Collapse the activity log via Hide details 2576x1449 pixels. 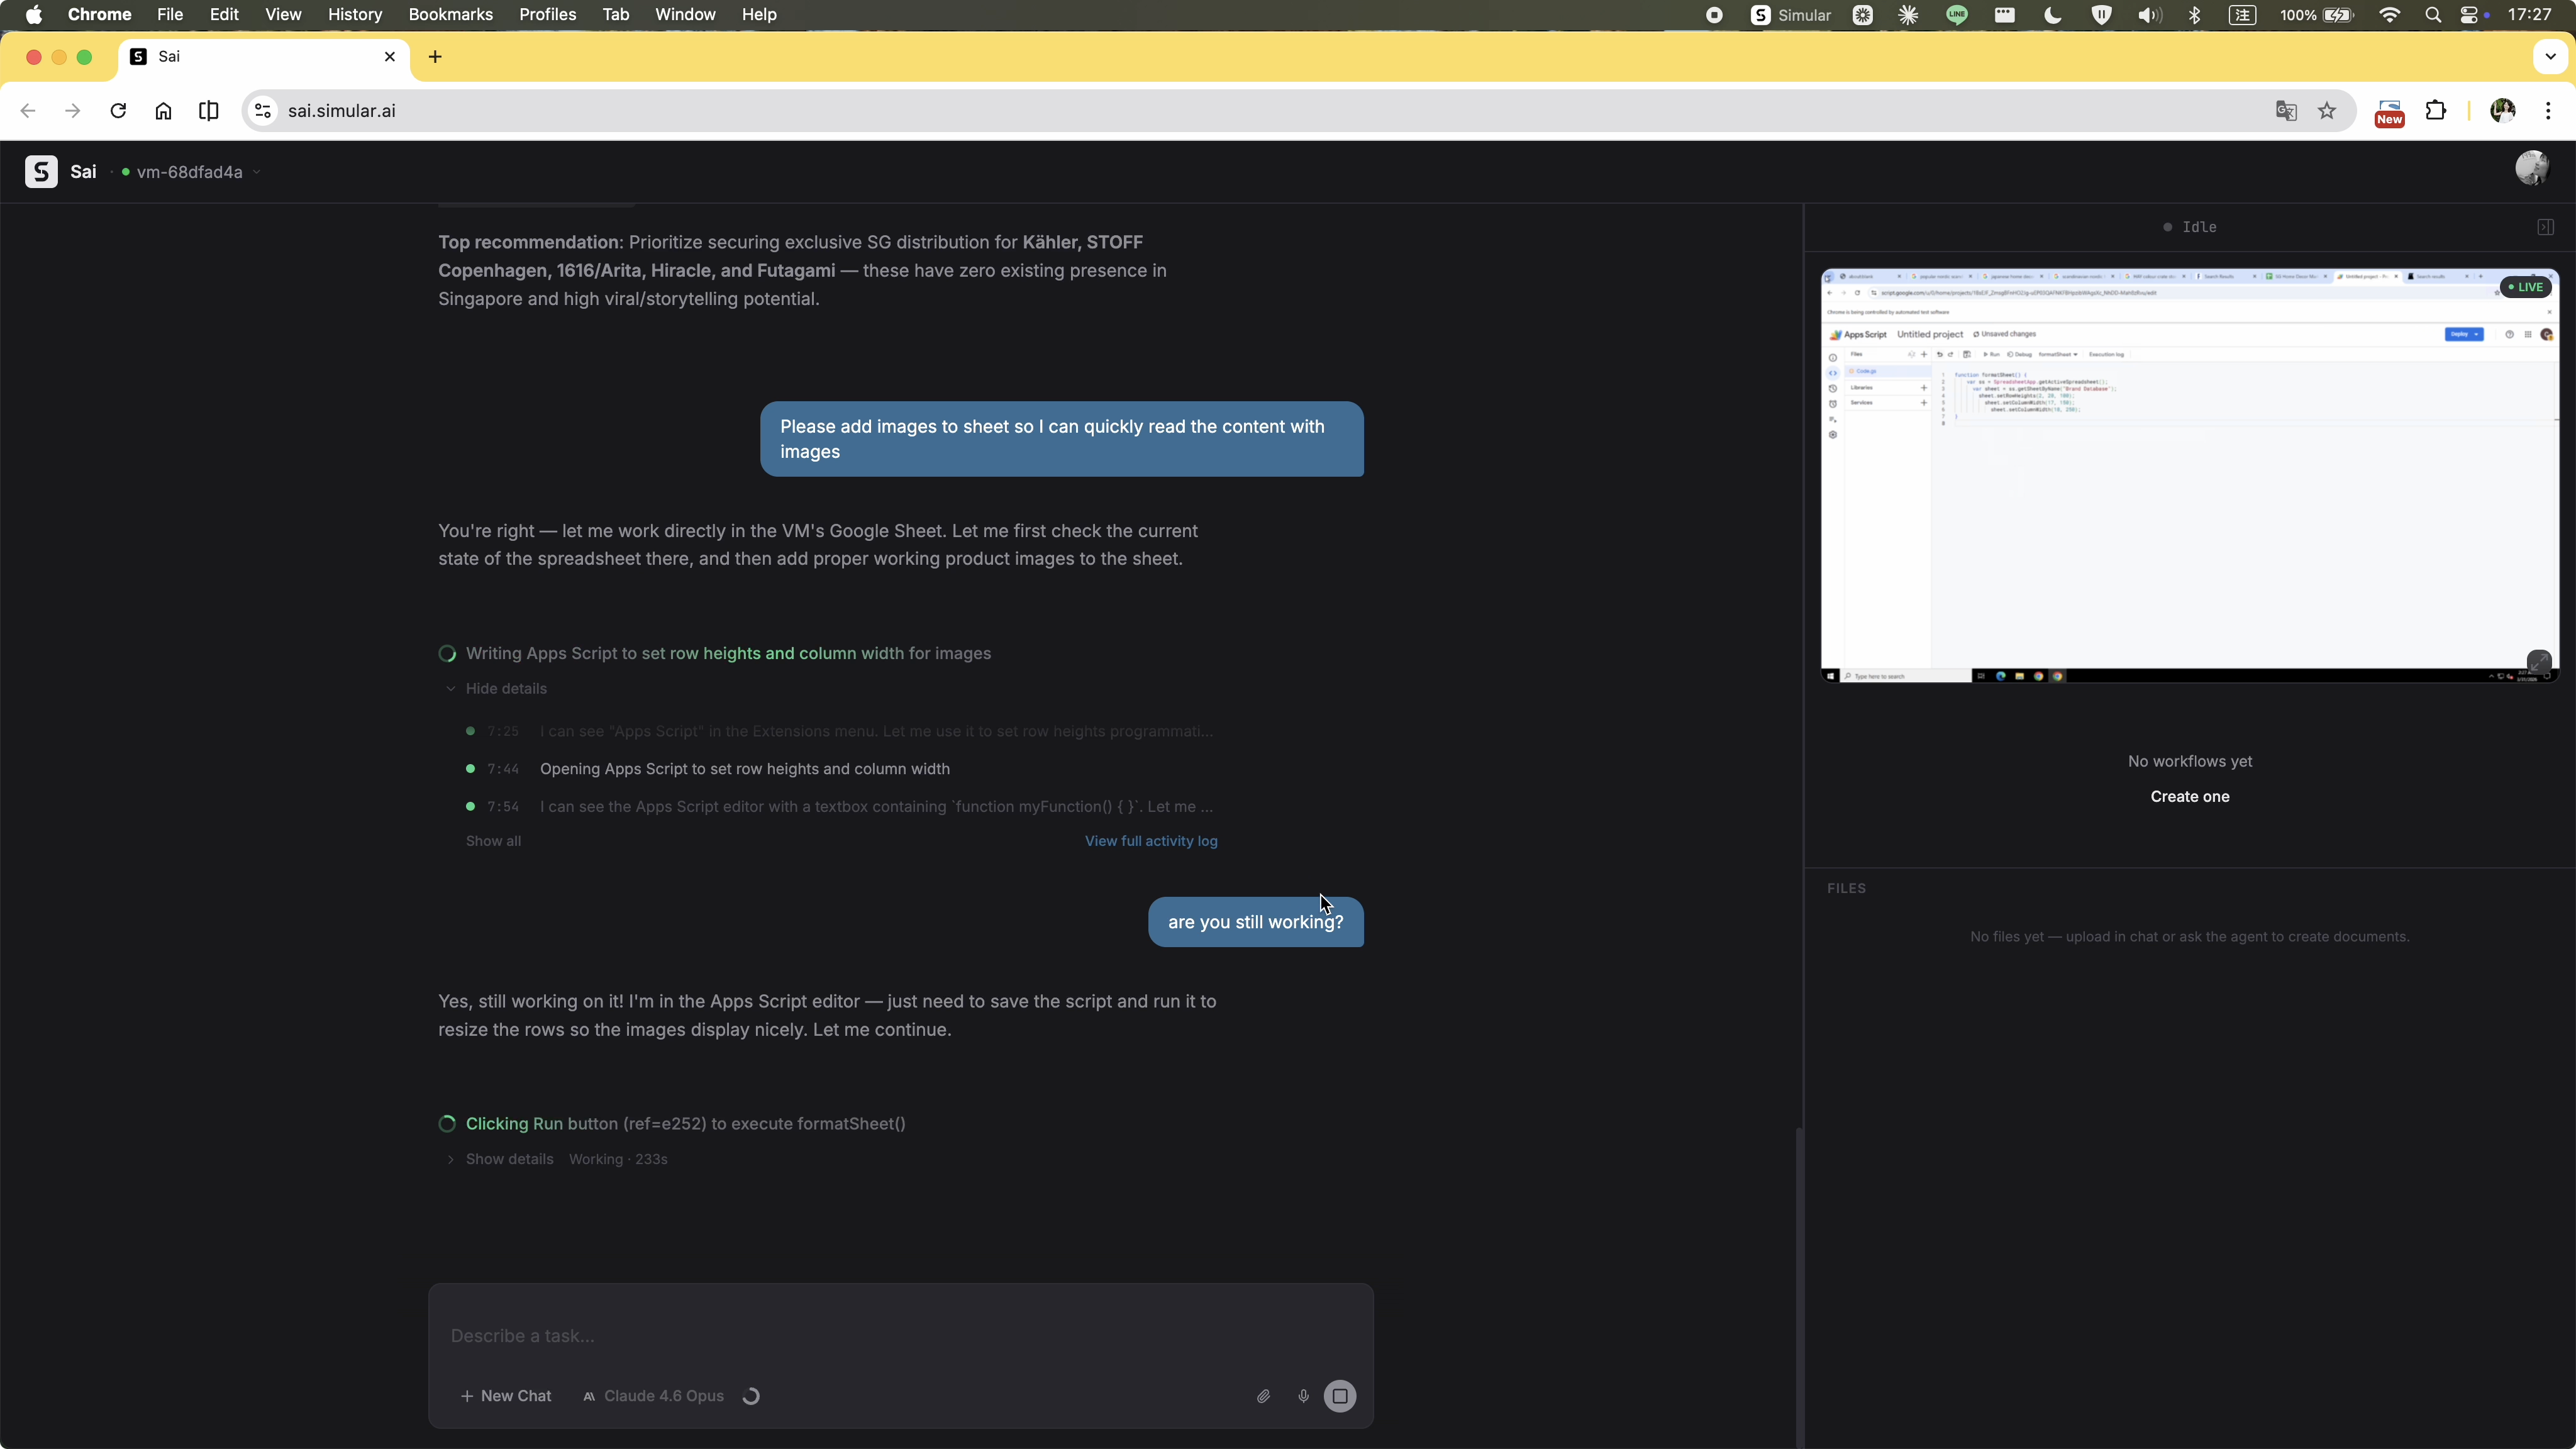pyautogui.click(x=506, y=688)
